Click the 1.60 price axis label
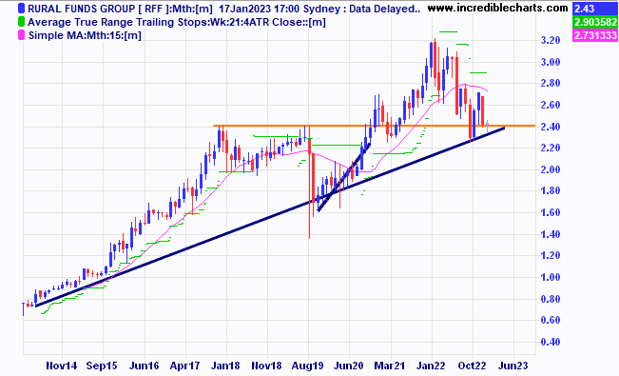 pyautogui.click(x=551, y=212)
